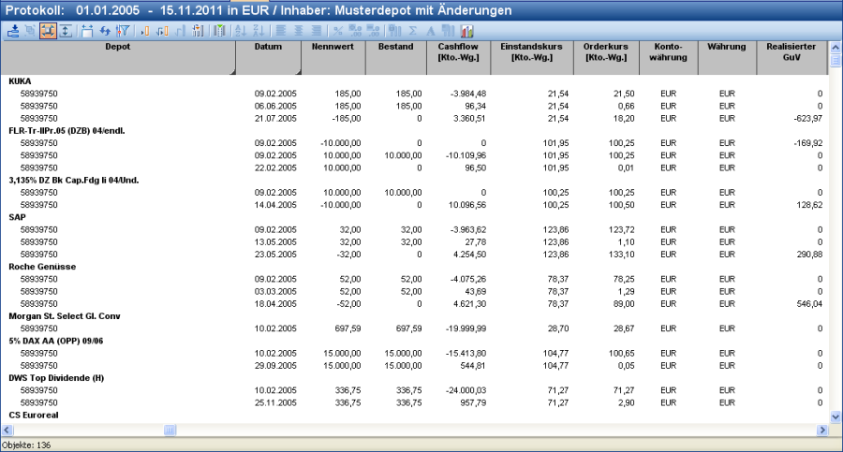Image resolution: width=843 pixels, height=452 pixels.
Task: Click the Realisierter GuV column header
Action: (791, 51)
